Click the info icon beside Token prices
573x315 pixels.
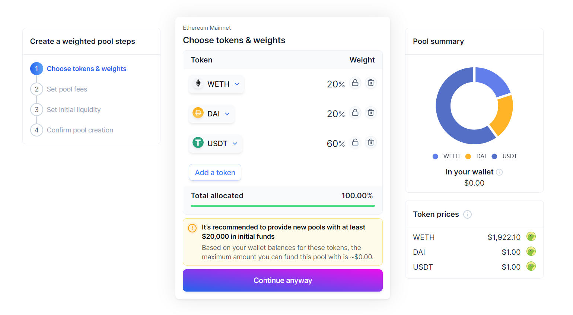(x=468, y=214)
